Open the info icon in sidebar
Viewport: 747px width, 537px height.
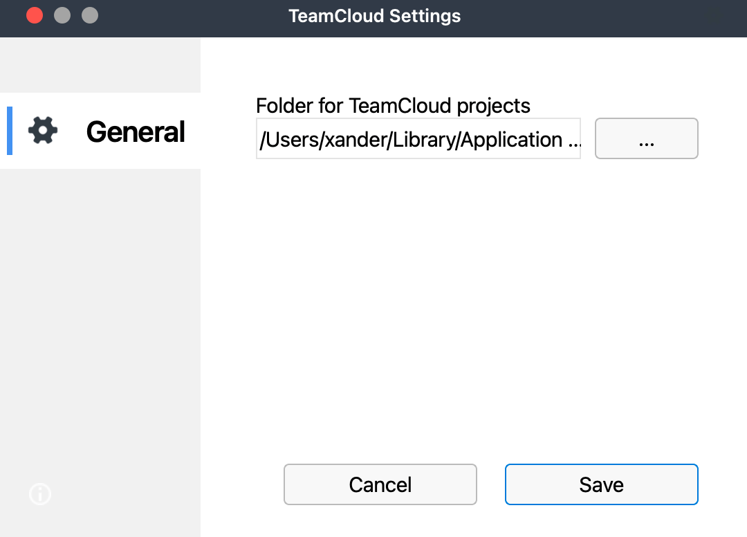click(x=40, y=494)
